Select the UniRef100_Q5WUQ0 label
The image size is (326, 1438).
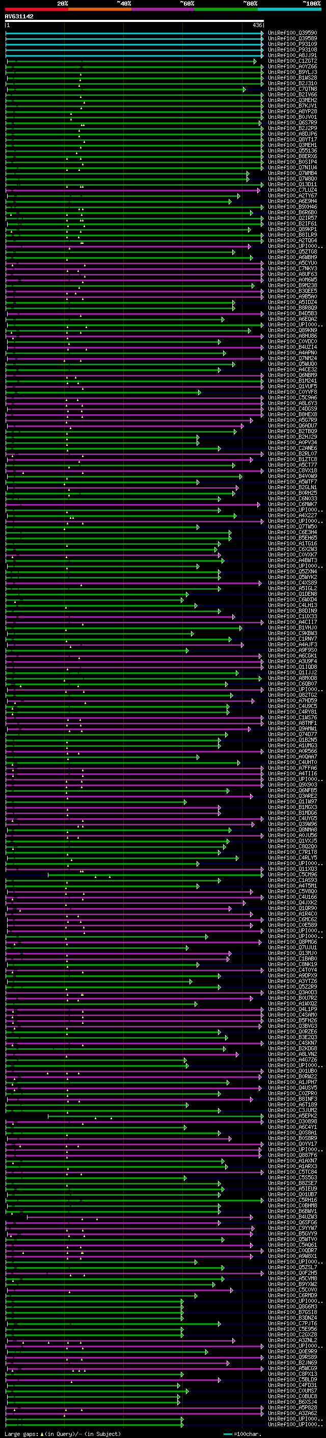(292, 364)
